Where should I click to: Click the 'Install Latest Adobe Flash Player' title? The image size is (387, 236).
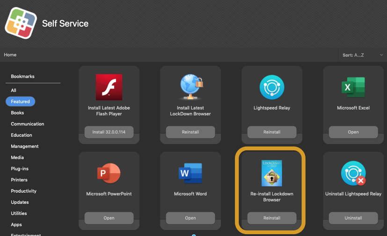(109, 111)
